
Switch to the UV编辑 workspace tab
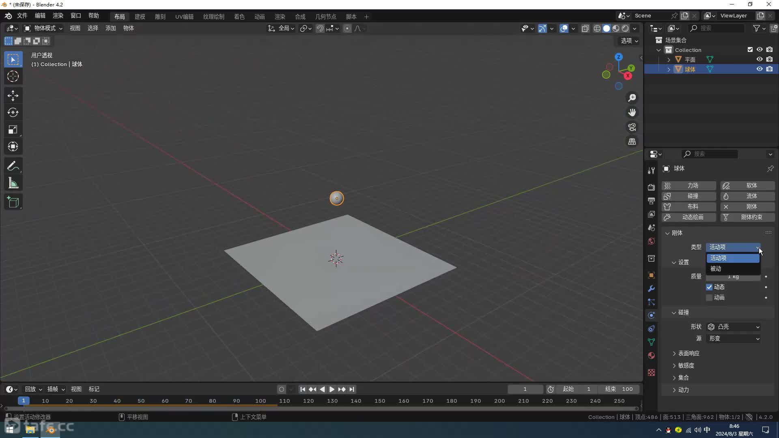(x=184, y=17)
